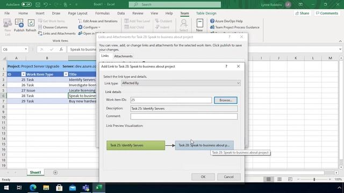Open Work Item Type filter dropdown
Viewport: 344px width, 193px height.
pos(66,75)
